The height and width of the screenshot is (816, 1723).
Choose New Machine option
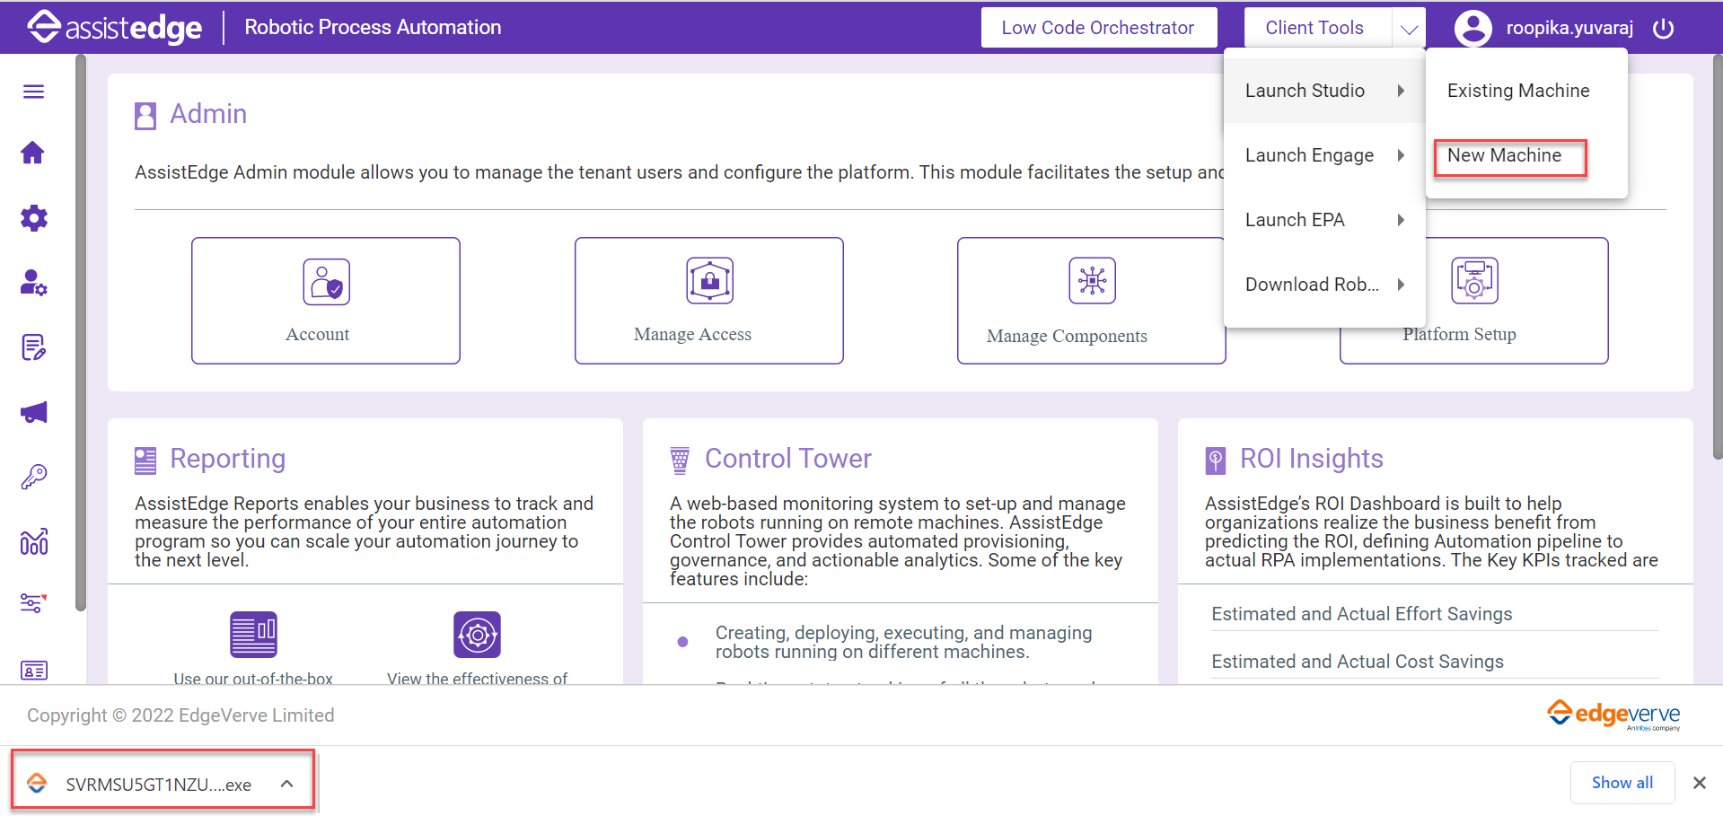coord(1526,155)
